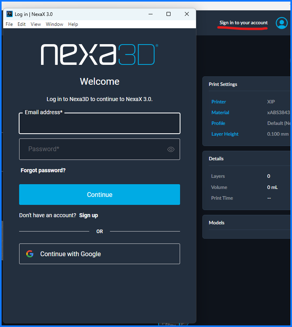Click the 0 mL volume value
Image resolution: width=292 pixels, height=327 pixels.
[272, 187]
